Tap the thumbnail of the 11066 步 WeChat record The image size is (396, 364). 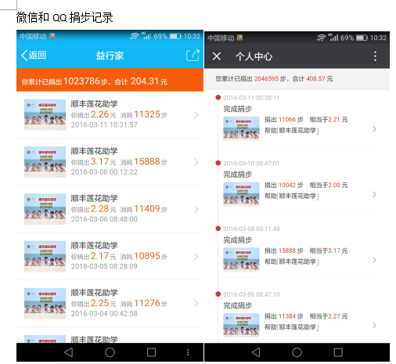241,128
